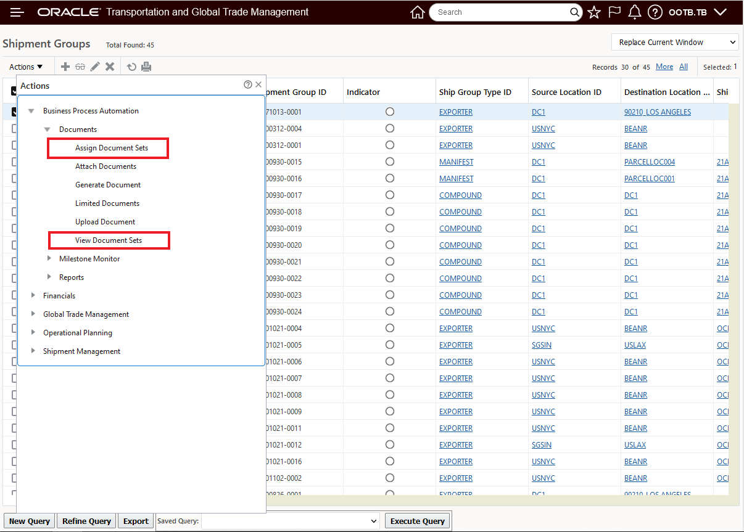Click the Execute Query button
Screen dimensions: 744x532
pos(418,521)
